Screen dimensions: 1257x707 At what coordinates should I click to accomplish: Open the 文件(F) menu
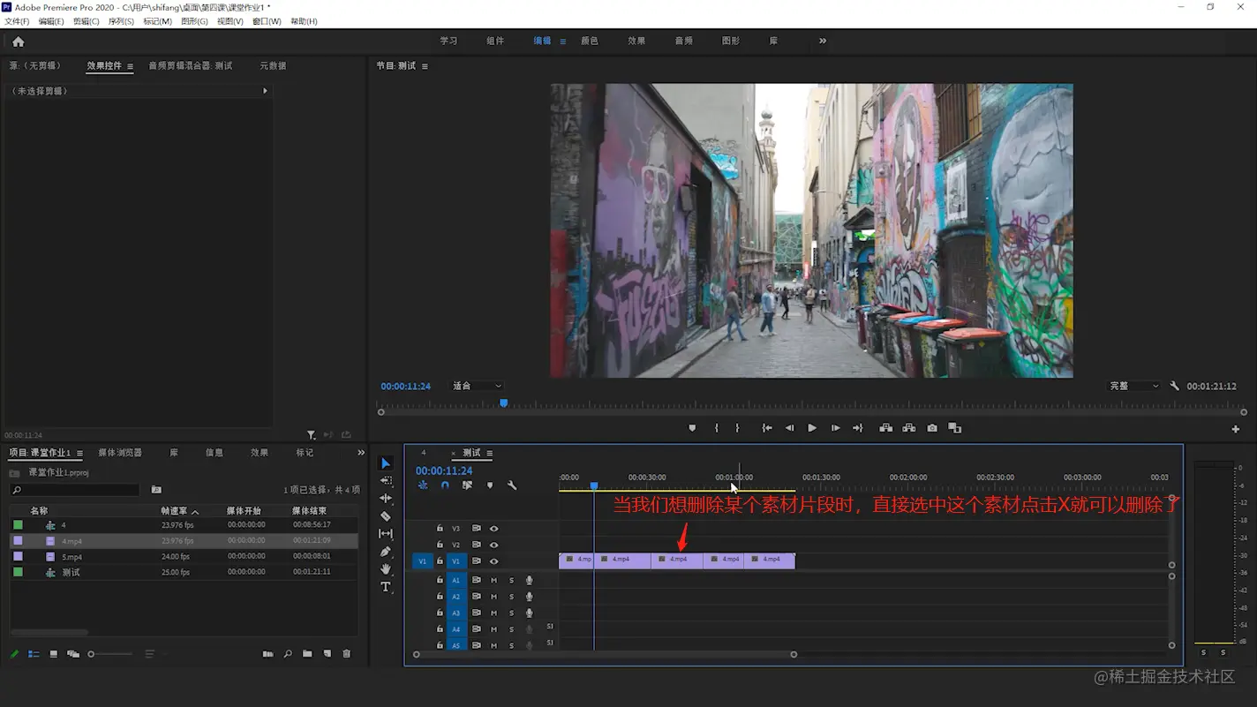point(17,21)
